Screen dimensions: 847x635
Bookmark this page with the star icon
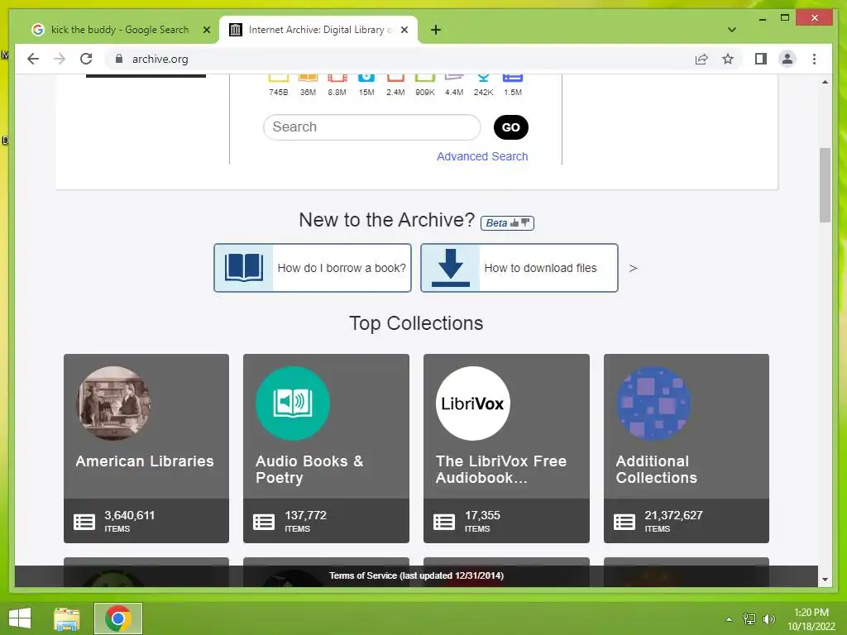tap(728, 59)
